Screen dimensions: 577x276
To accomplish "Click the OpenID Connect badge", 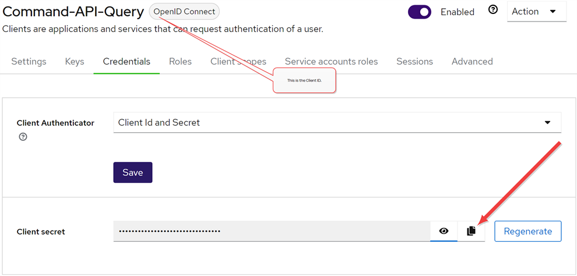I will pos(184,12).
